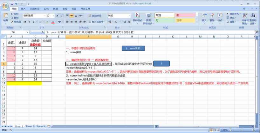The image size is (260, 133).
Task: Apply font color red A button
Action: coord(53,22)
